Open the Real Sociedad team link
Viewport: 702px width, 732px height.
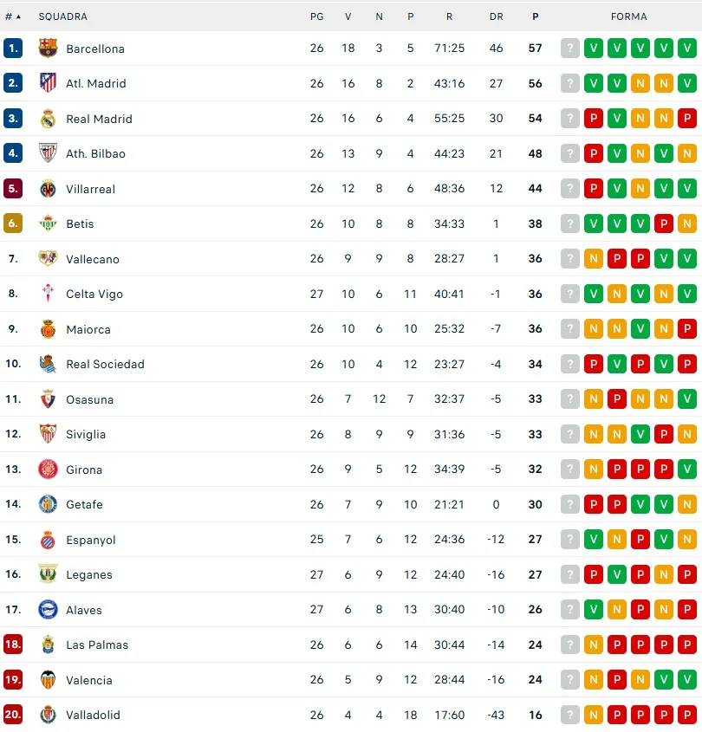[105, 364]
